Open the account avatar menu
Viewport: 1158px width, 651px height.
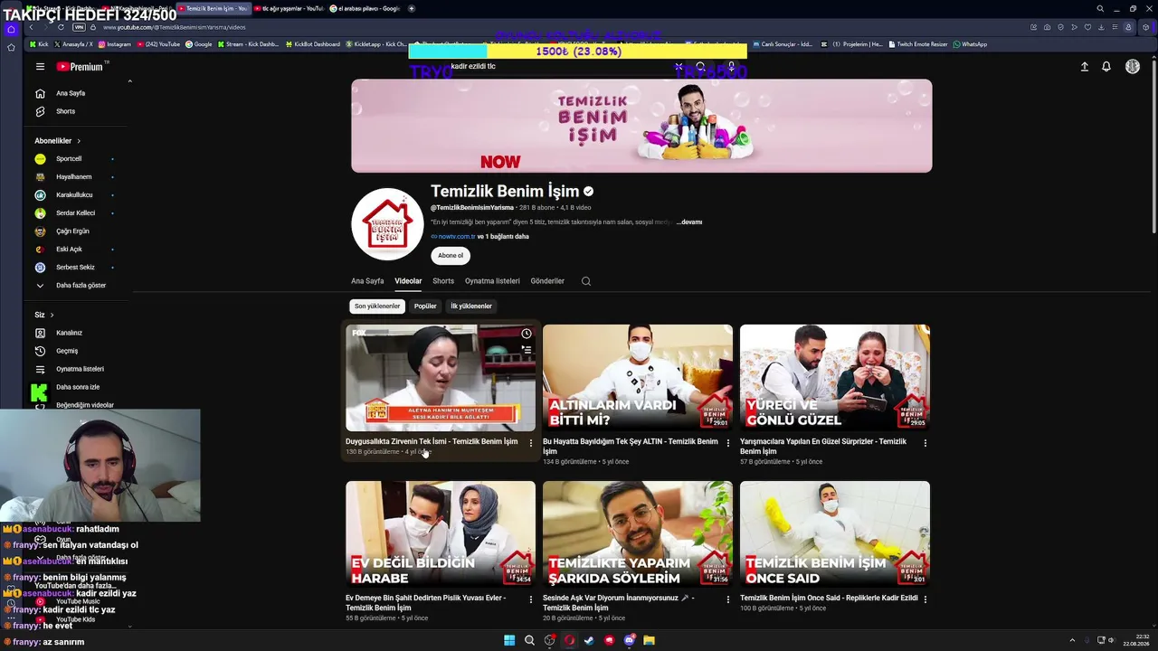point(1132,66)
